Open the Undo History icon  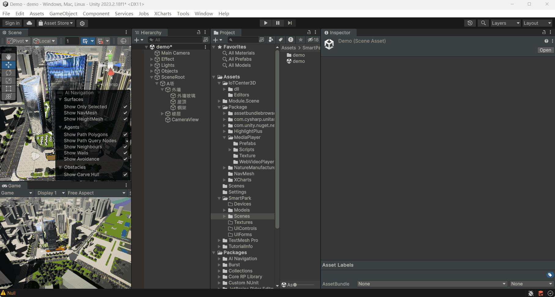(470, 23)
